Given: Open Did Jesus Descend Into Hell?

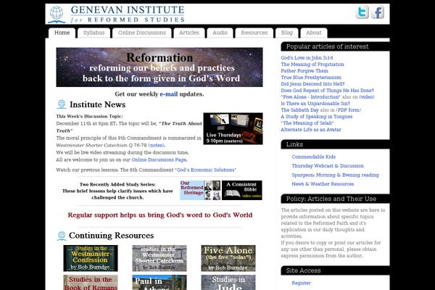Looking at the screenshot, I should coord(312,84).
